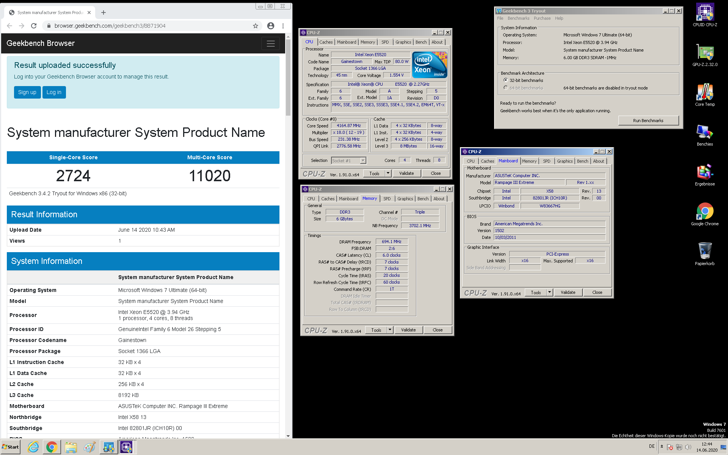728x455 pixels.
Task: Click Validate in Mainboard CPU-Z window
Action: 568,292
